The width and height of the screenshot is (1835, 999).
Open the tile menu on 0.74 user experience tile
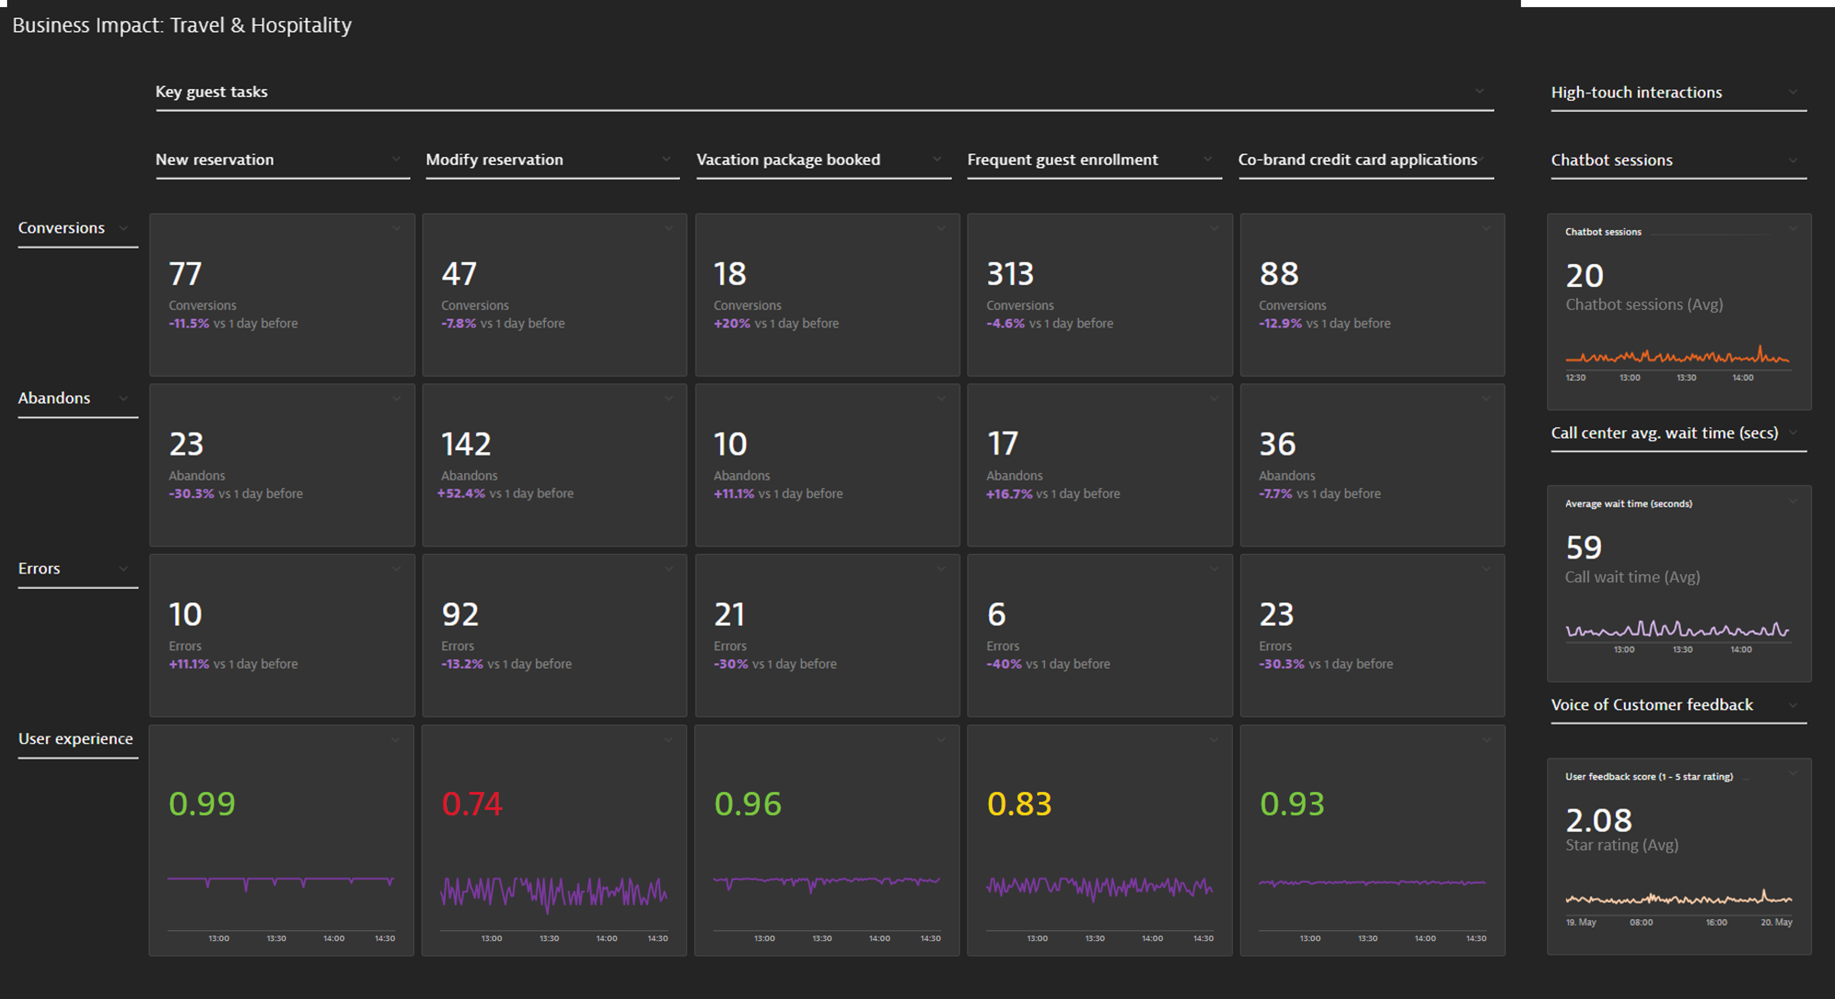pos(668,740)
